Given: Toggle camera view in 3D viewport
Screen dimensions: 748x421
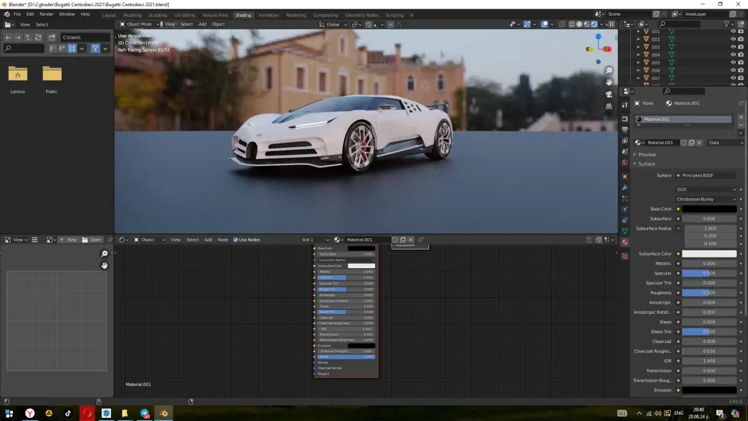Looking at the screenshot, I should (x=609, y=94).
